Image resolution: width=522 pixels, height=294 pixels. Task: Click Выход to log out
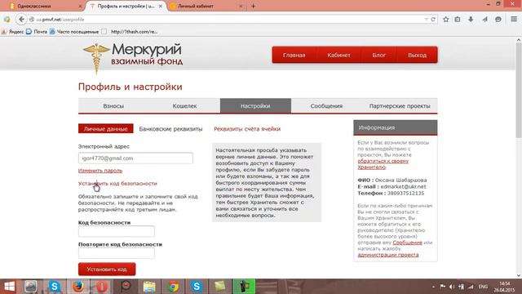pyautogui.click(x=417, y=55)
